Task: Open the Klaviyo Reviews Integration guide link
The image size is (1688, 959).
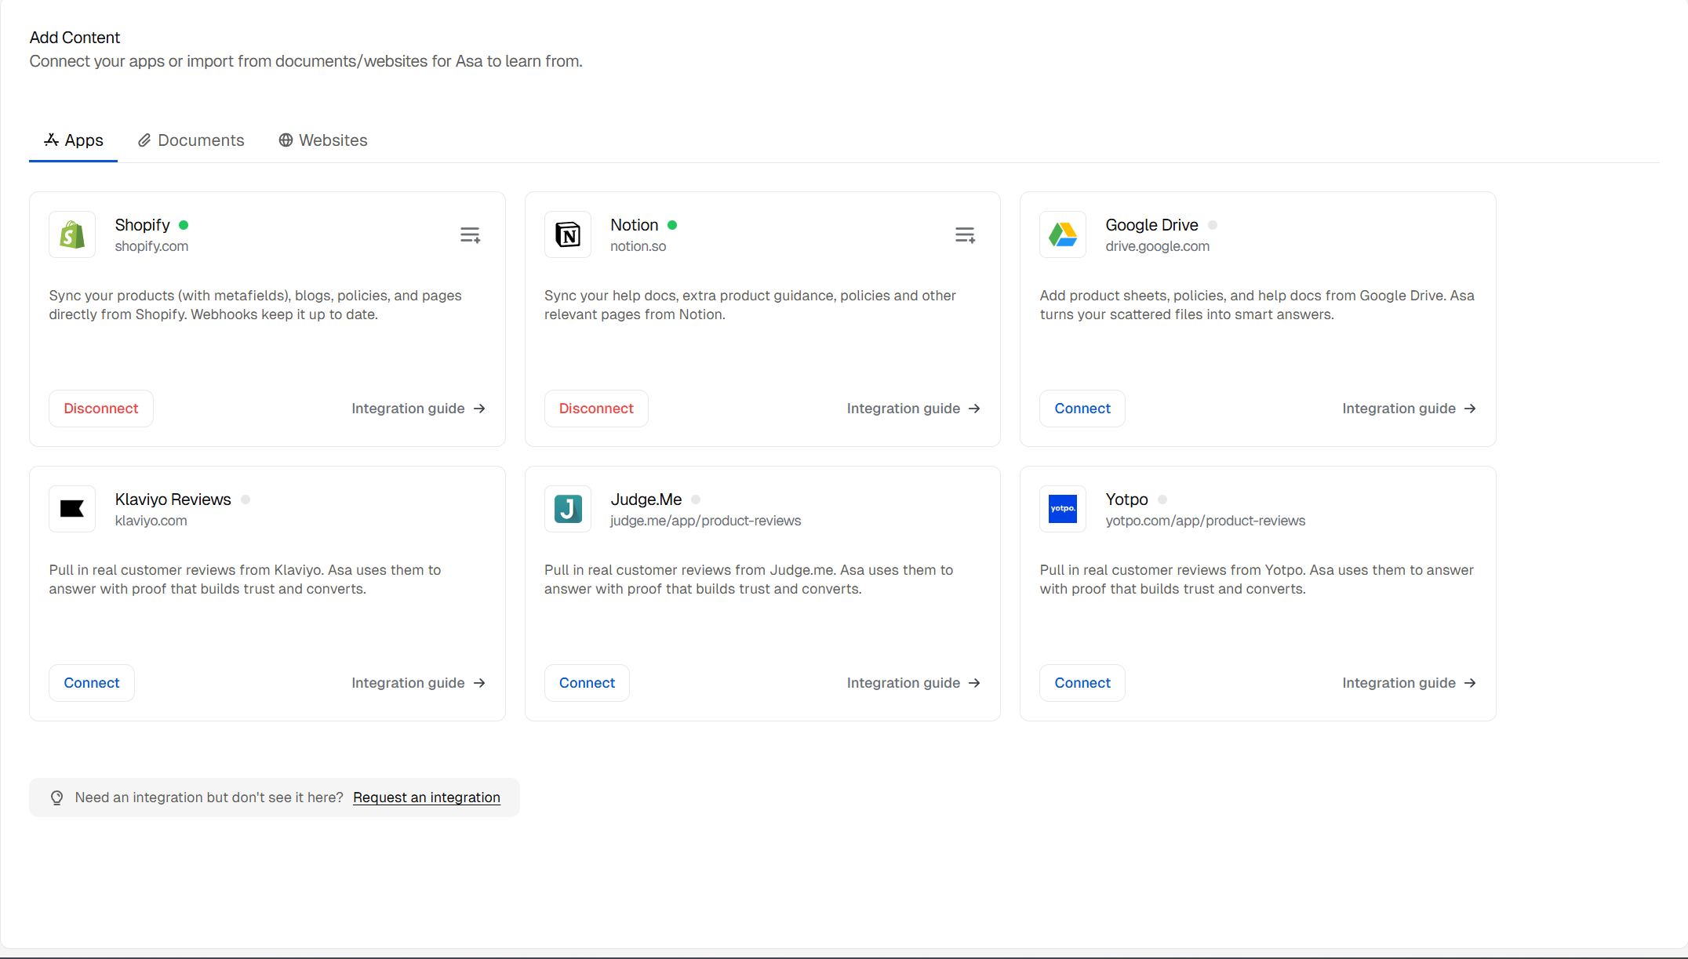Action: tap(419, 683)
